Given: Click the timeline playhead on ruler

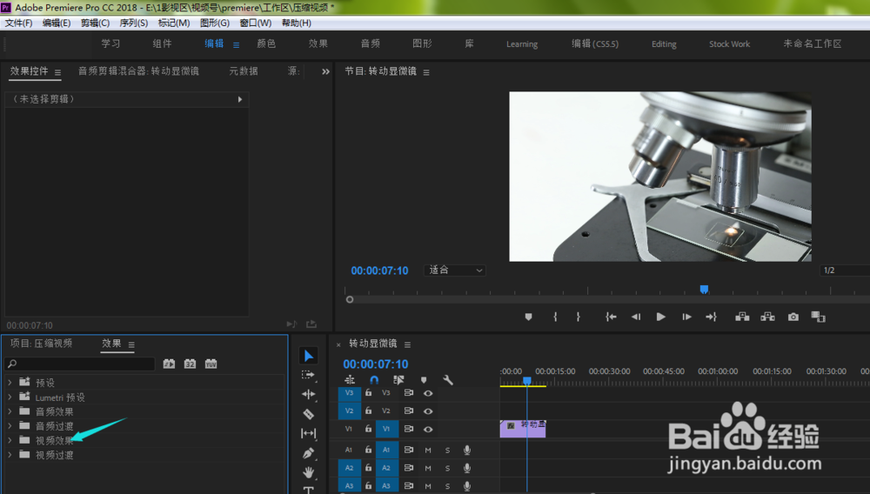Looking at the screenshot, I should 526,381.
